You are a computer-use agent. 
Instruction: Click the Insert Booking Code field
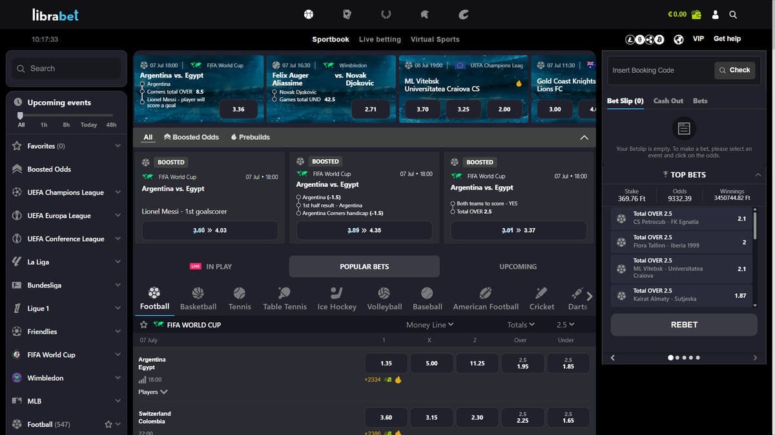coord(660,70)
